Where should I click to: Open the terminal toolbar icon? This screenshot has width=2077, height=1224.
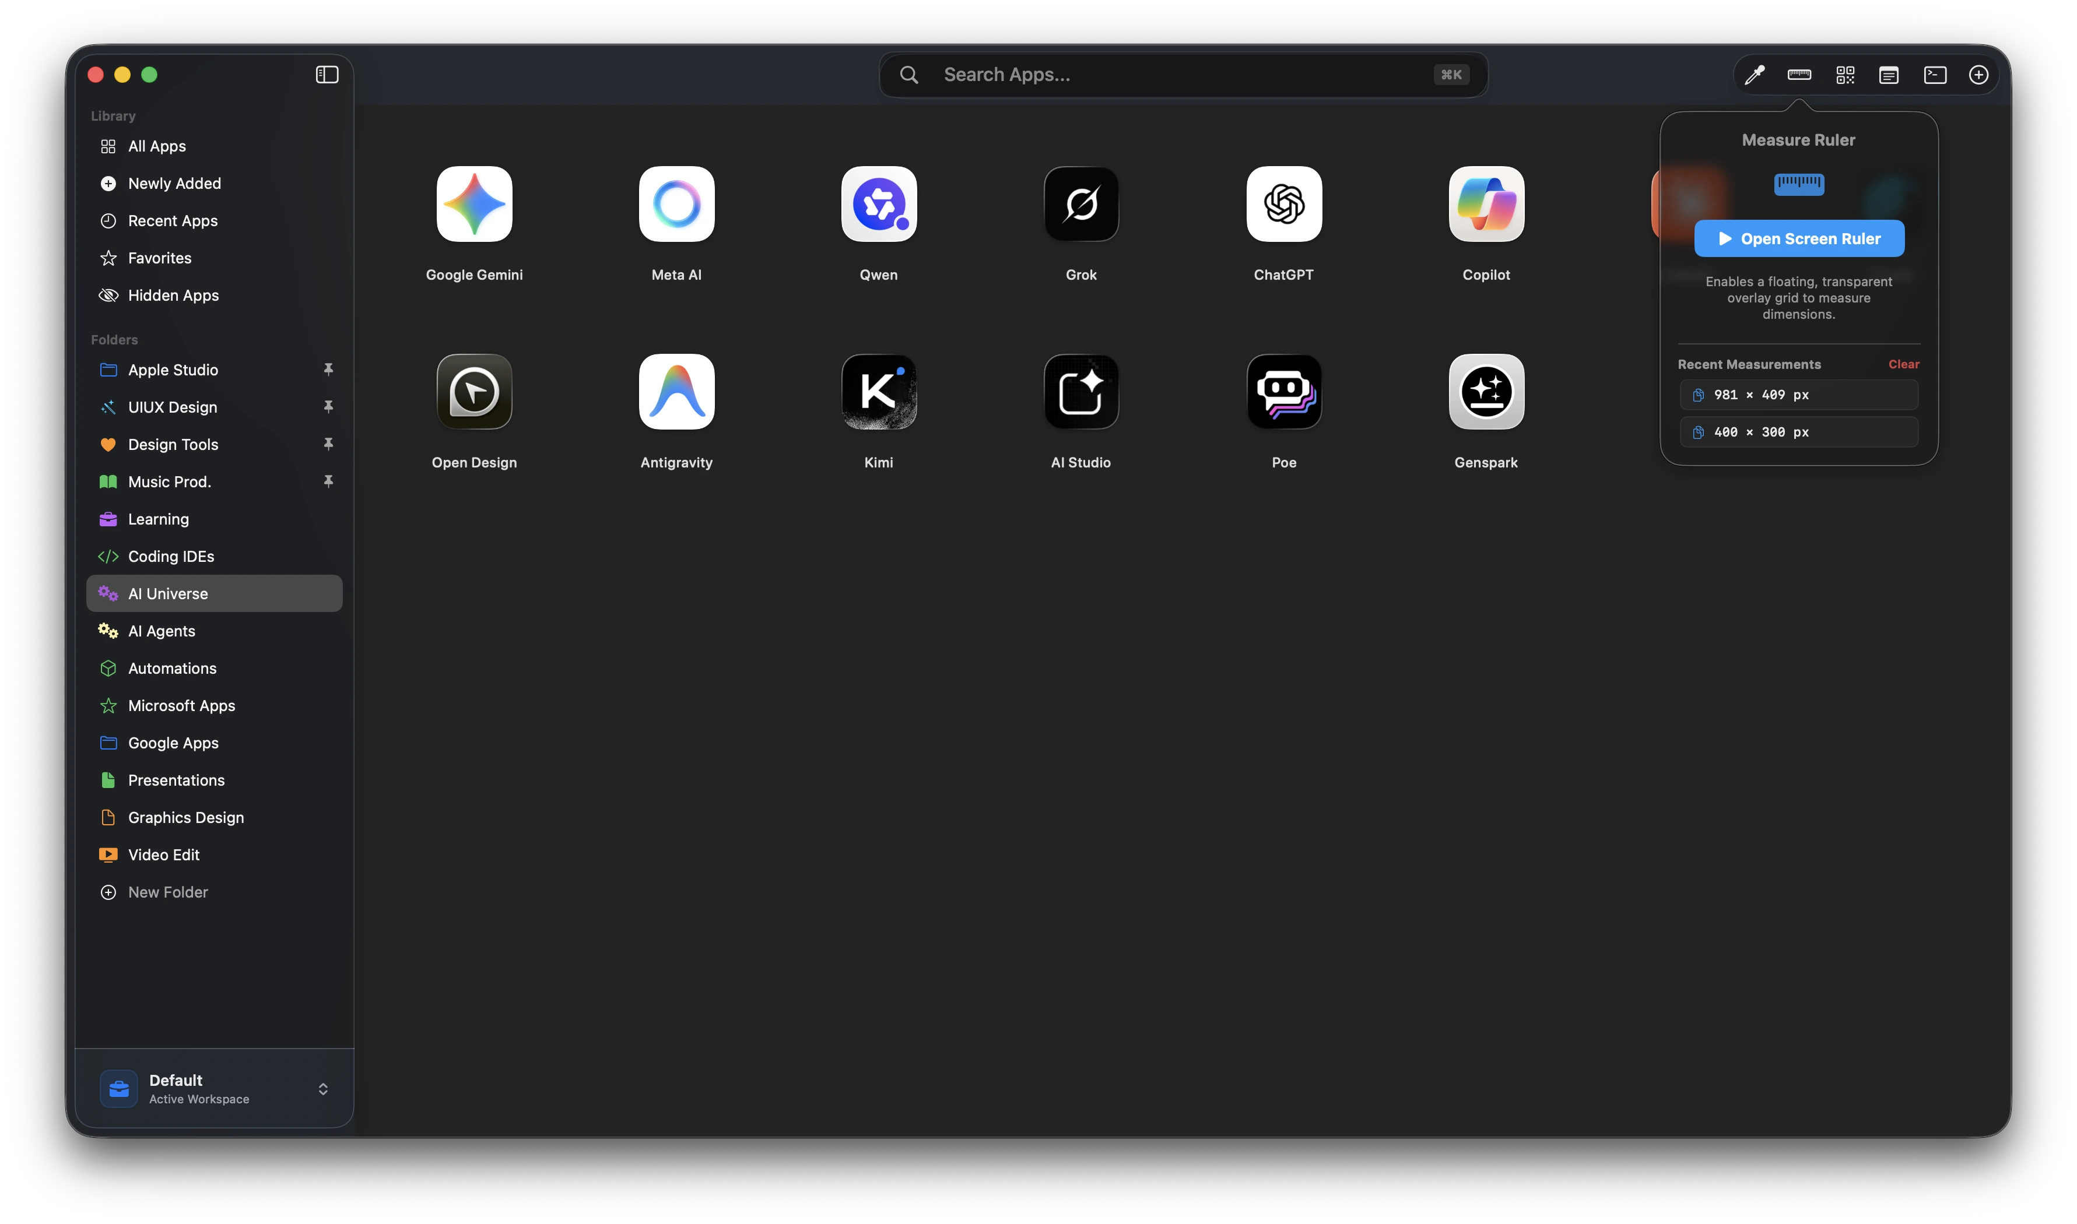1934,75
